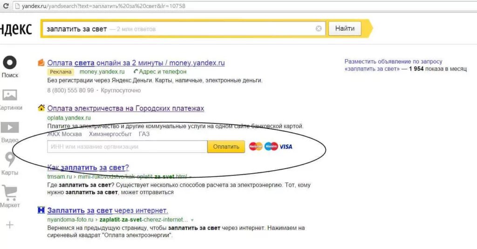
Task: Expand the dropdown arrow after nyandoma-foto.ru URL
Action: coord(192,220)
